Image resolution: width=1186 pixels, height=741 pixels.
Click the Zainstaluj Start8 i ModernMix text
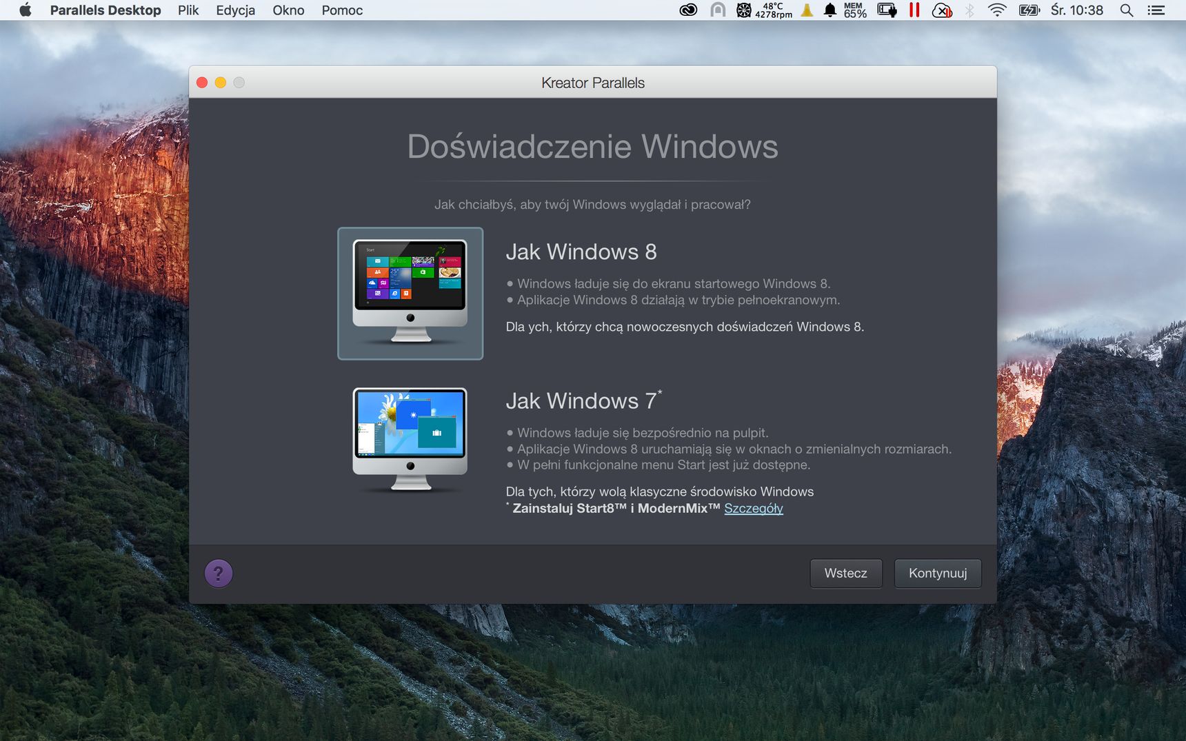pos(616,509)
